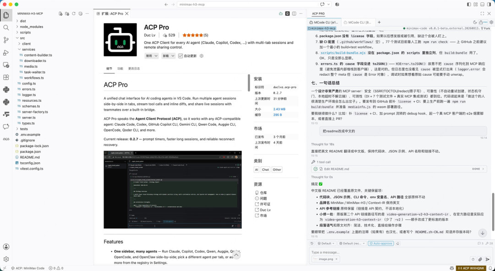Click ACP WXHQNK status bar item

tap(471, 268)
